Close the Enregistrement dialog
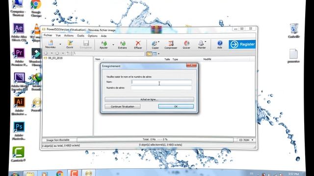Screen dimensions: 314x176 (x=191, y=65)
